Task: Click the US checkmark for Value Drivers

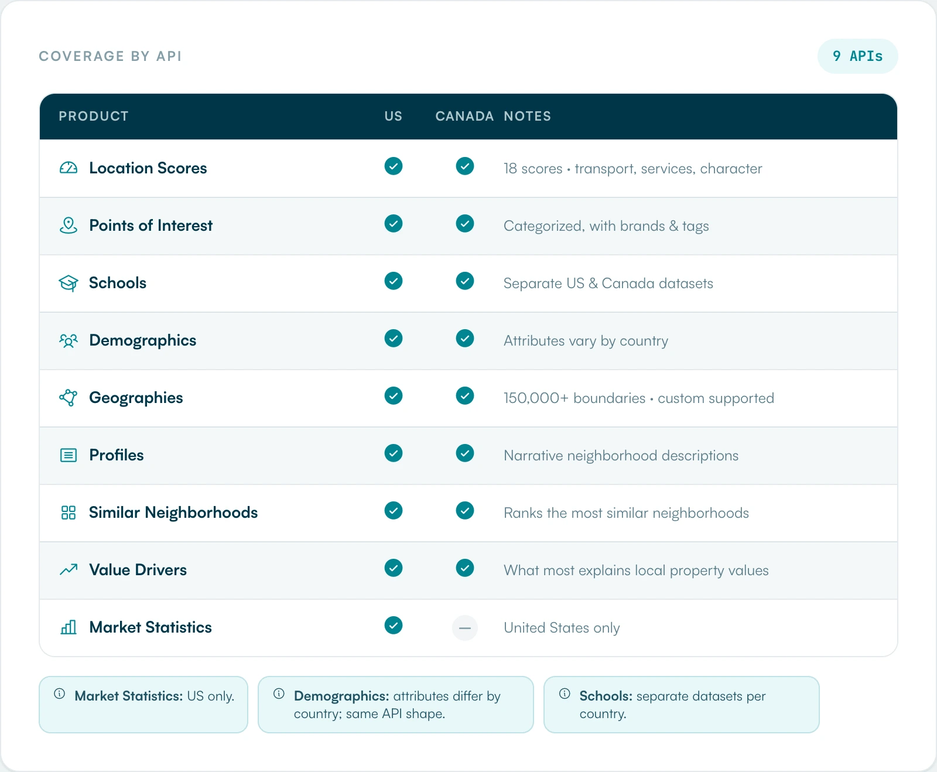Action: pos(394,568)
